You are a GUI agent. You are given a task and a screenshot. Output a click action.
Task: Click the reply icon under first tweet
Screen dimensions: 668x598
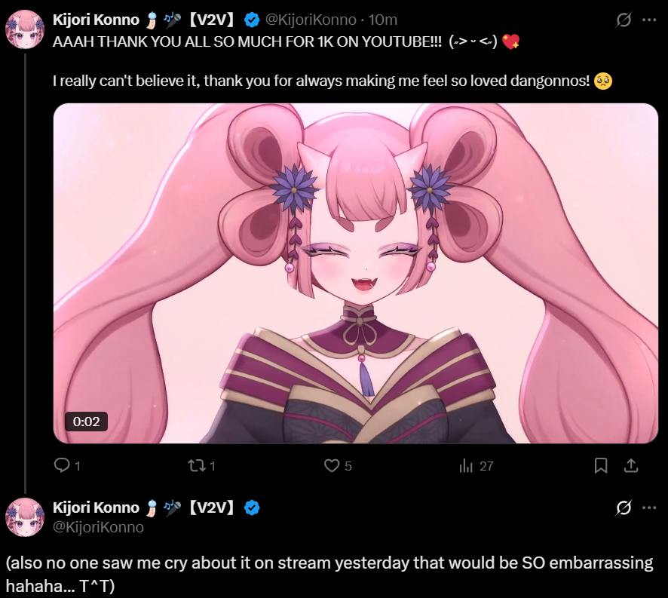pos(62,465)
